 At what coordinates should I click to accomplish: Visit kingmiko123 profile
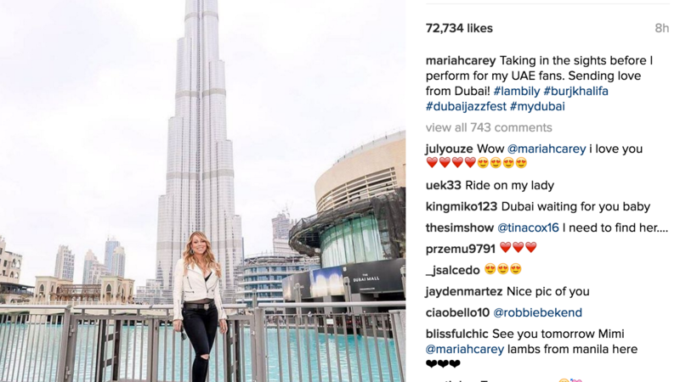pos(462,206)
